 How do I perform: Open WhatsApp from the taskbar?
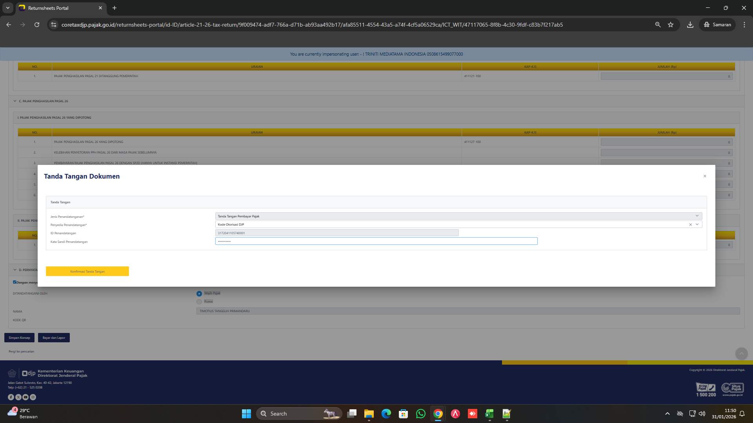420,414
